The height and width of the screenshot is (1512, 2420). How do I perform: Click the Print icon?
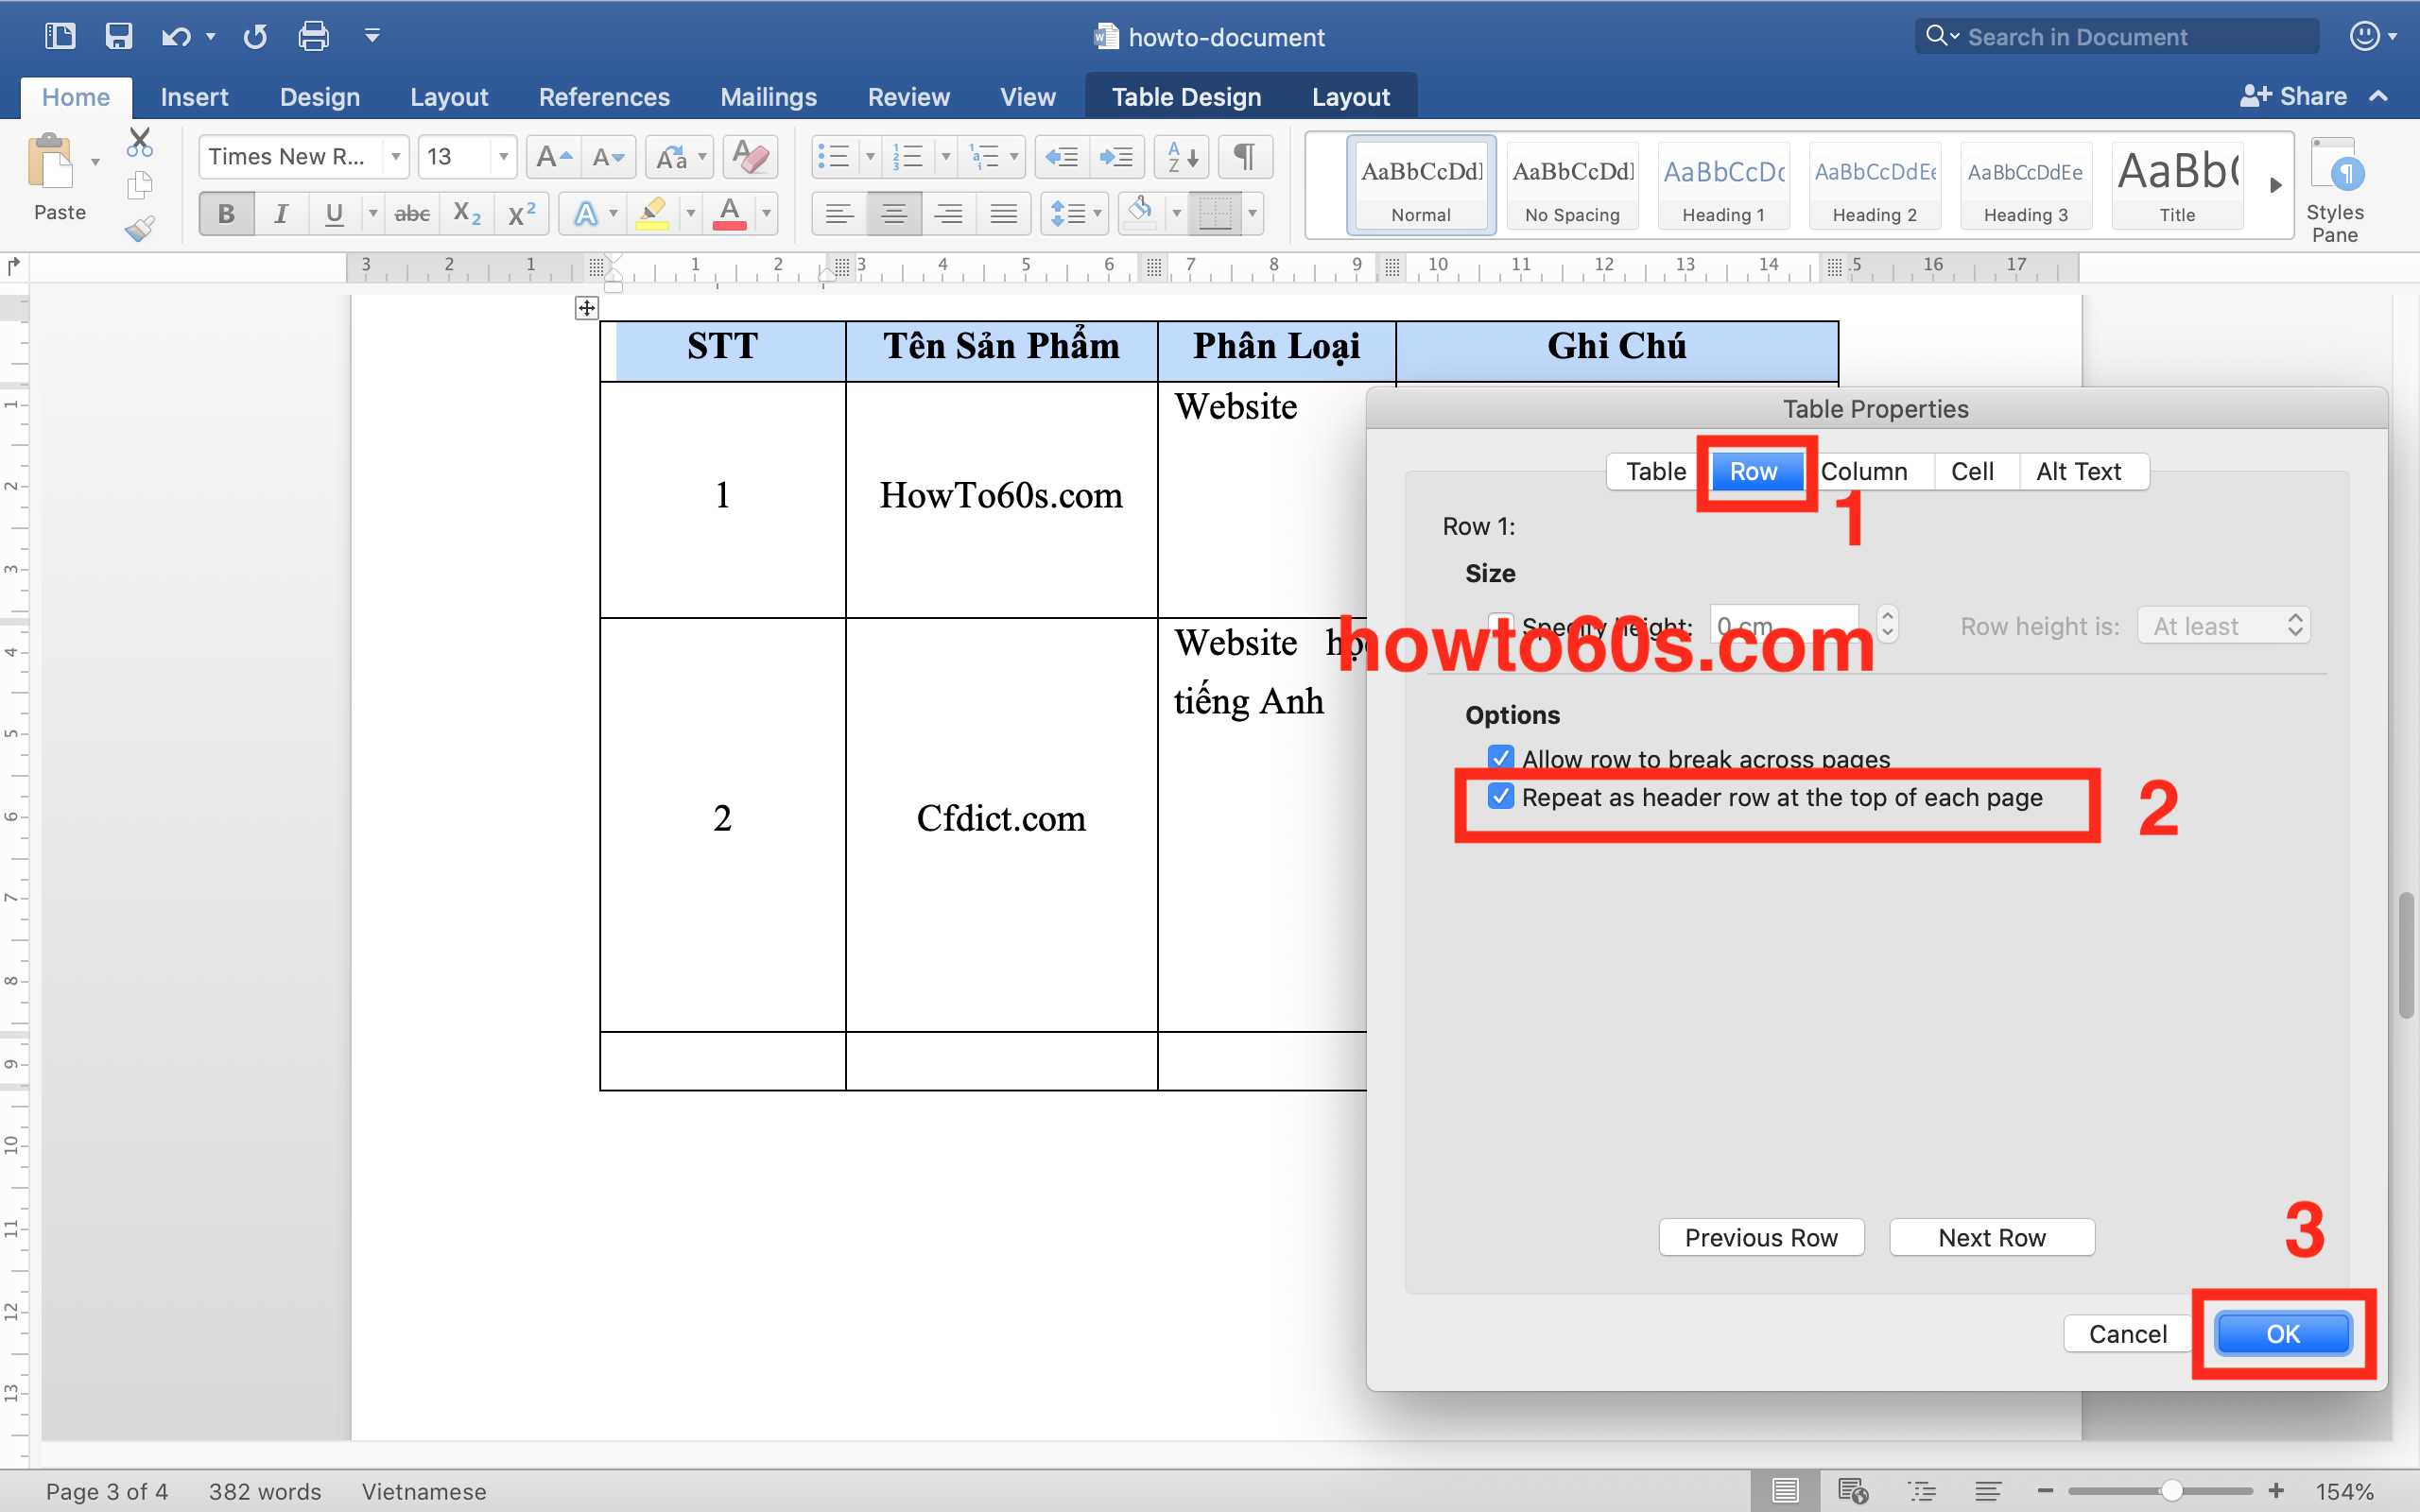314,37
